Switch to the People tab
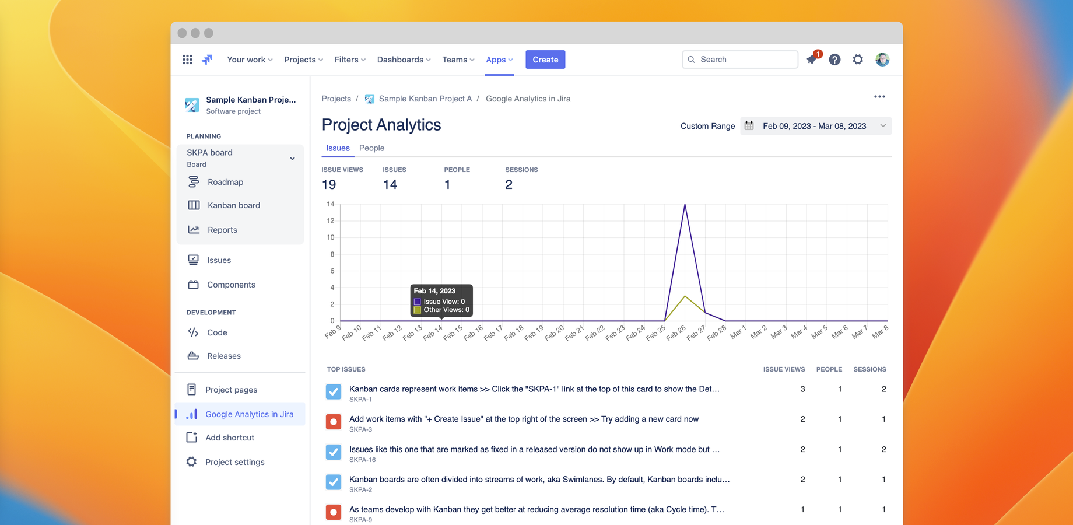The image size is (1073, 525). tap(371, 148)
